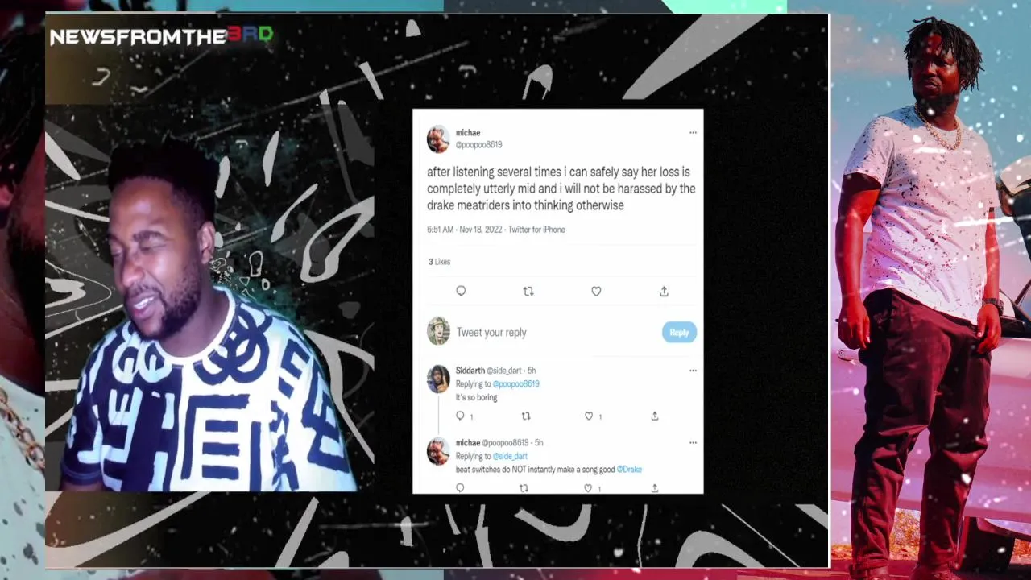Open michae's avatar on the beat switches reply
1031x580 pixels.
click(x=438, y=451)
